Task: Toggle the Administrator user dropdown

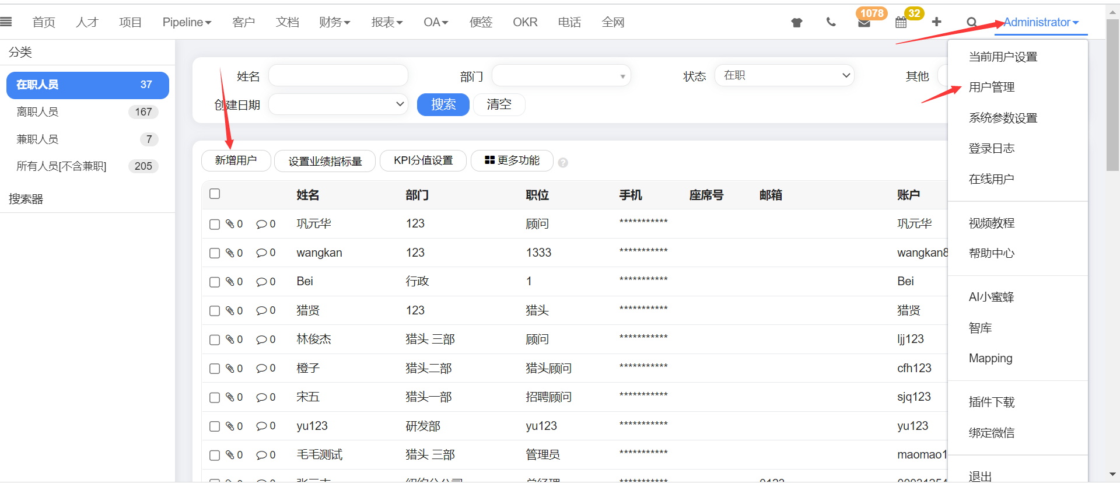Action: pyautogui.click(x=1041, y=22)
